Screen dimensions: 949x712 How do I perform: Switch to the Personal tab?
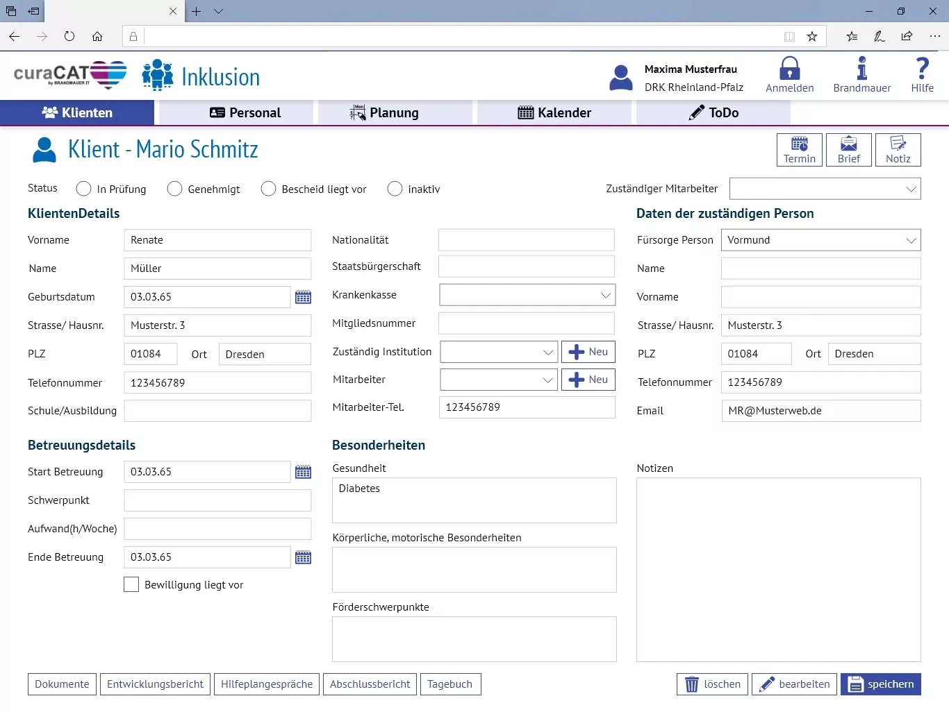236,112
